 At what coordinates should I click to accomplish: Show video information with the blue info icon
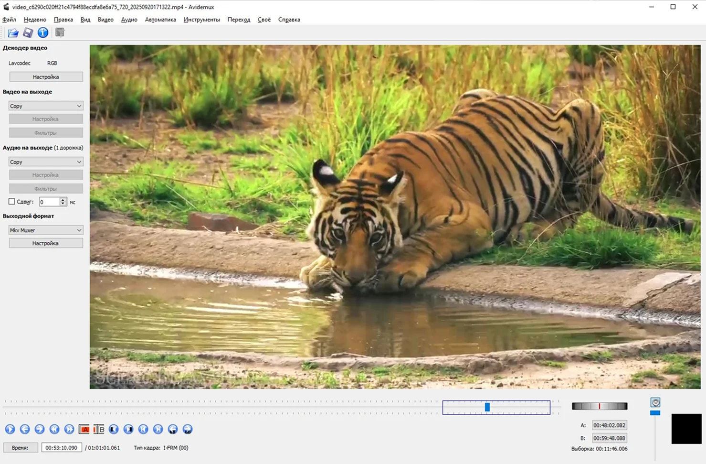(x=43, y=32)
